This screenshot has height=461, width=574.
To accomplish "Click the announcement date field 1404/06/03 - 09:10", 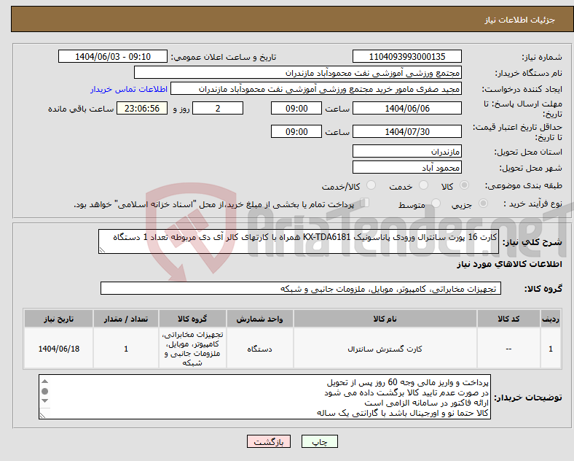I will pyautogui.click(x=113, y=56).
